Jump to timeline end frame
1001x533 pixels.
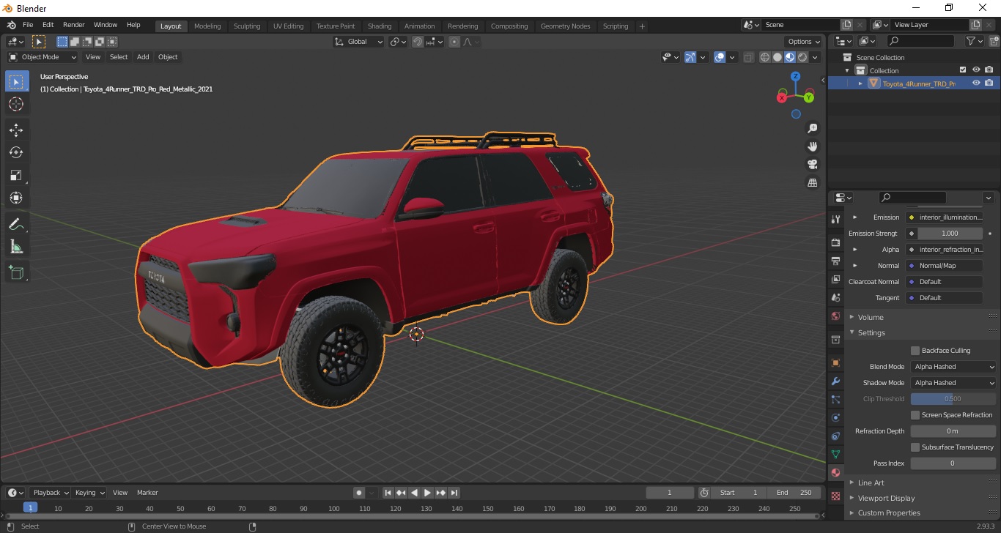[454, 493]
